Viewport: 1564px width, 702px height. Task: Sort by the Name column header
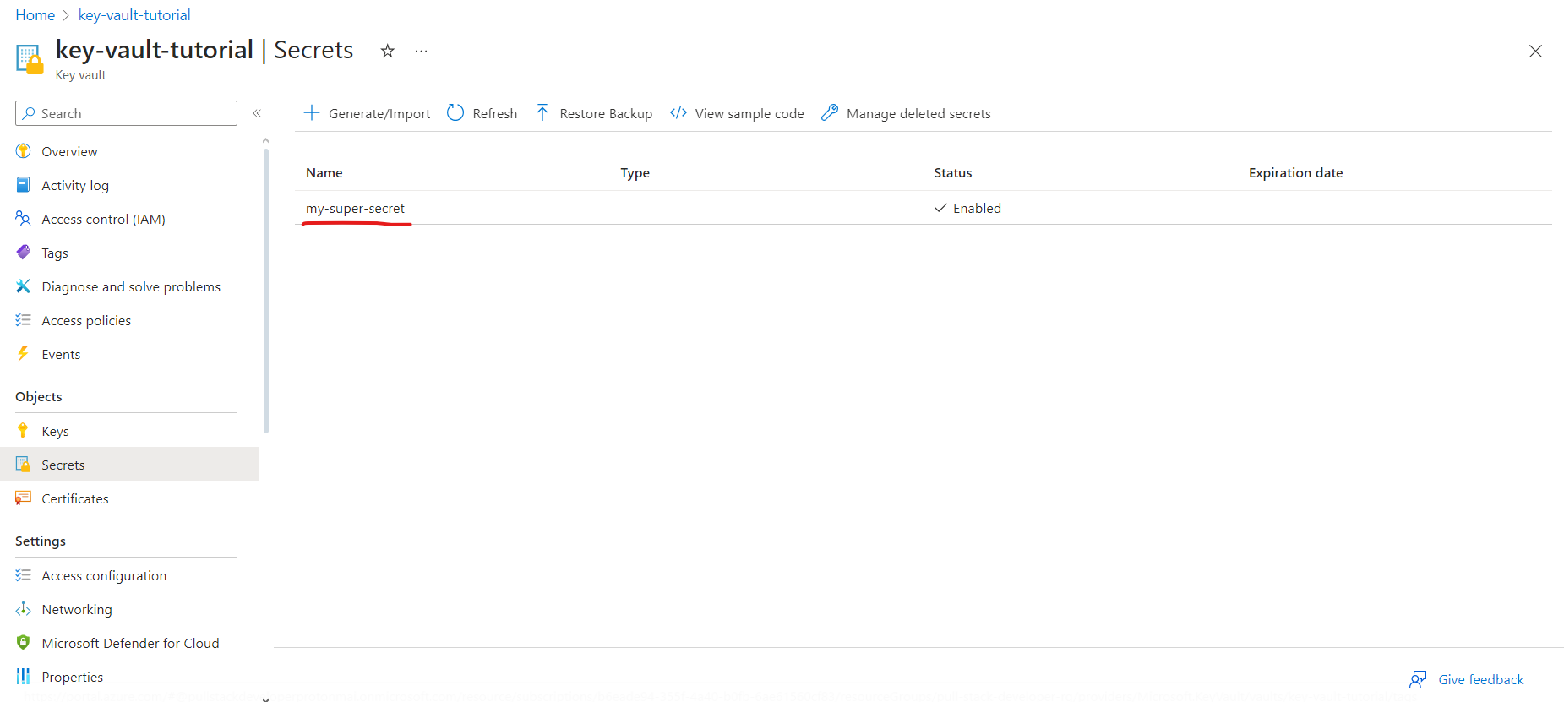coord(324,173)
